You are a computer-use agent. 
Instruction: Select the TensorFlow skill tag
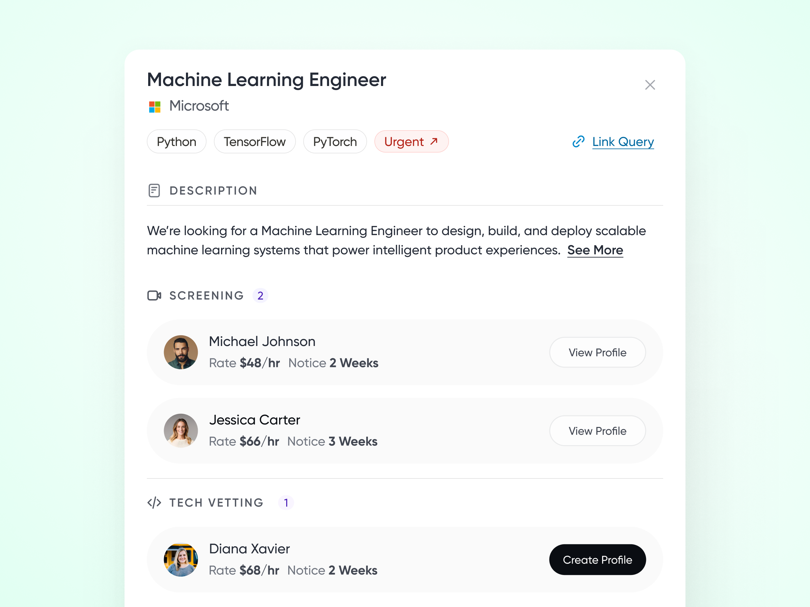click(254, 141)
